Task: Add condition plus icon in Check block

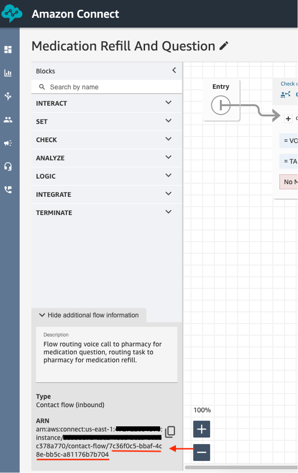Action: coord(288,119)
